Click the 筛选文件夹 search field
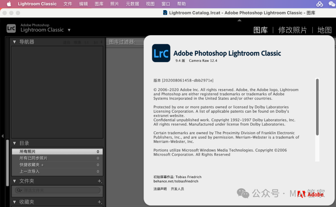The image size is (336, 207). point(58,190)
